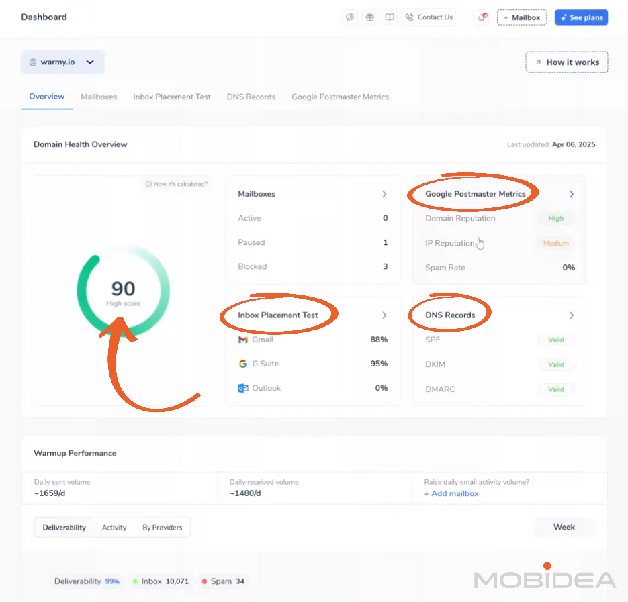
Task: Open the warmy.io domain dropdown
Action: (x=62, y=62)
